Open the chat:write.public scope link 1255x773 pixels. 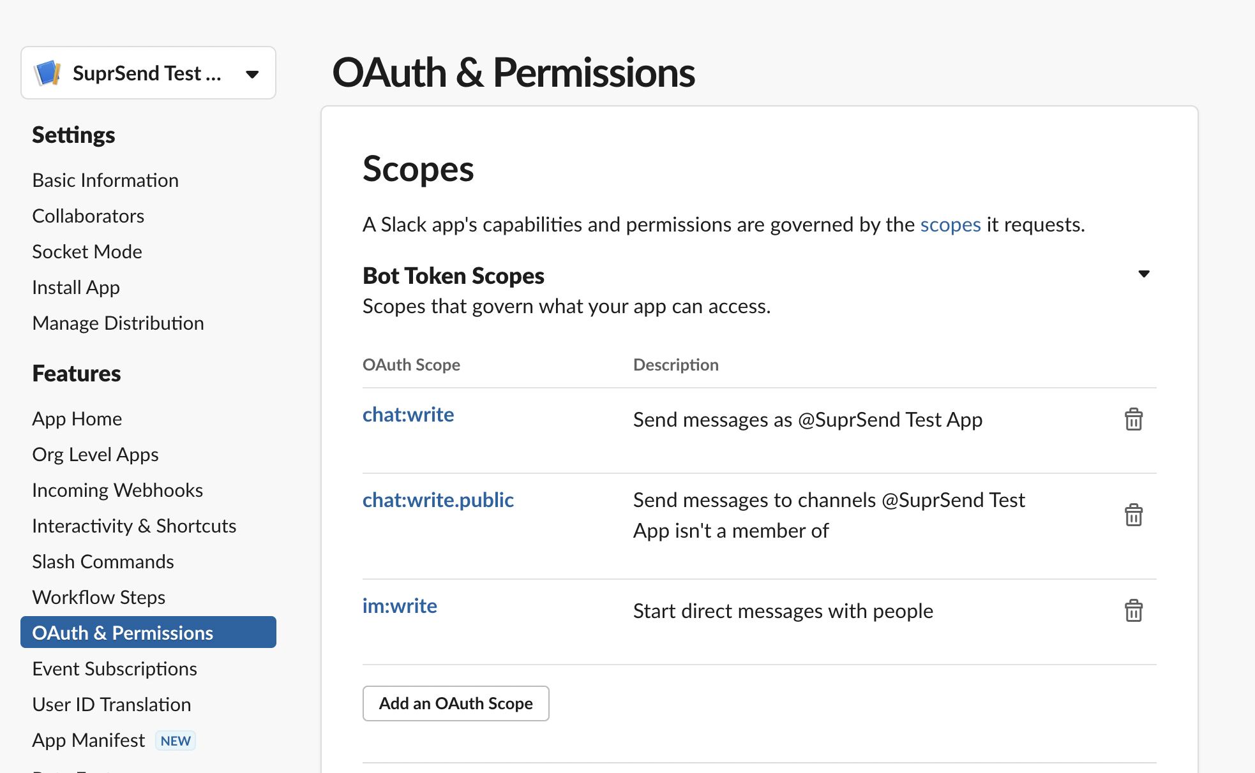[438, 500]
